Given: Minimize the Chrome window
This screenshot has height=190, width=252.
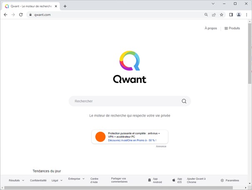Looking at the screenshot, I should [224, 3].
